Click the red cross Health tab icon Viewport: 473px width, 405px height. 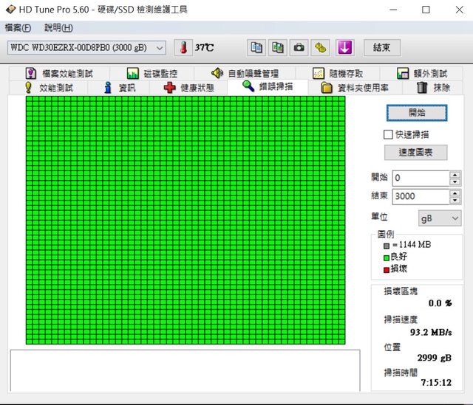click(169, 88)
